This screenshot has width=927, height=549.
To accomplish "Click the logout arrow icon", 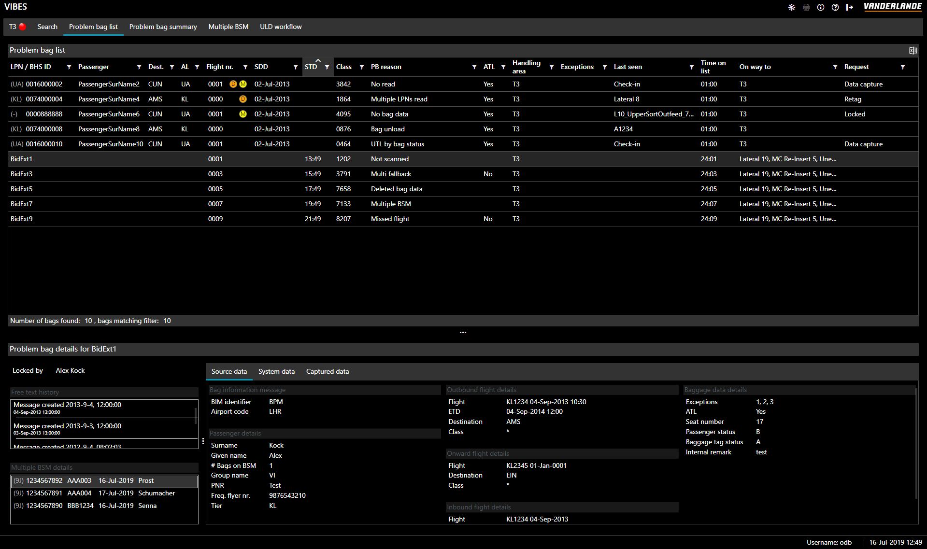I will 850,7.
